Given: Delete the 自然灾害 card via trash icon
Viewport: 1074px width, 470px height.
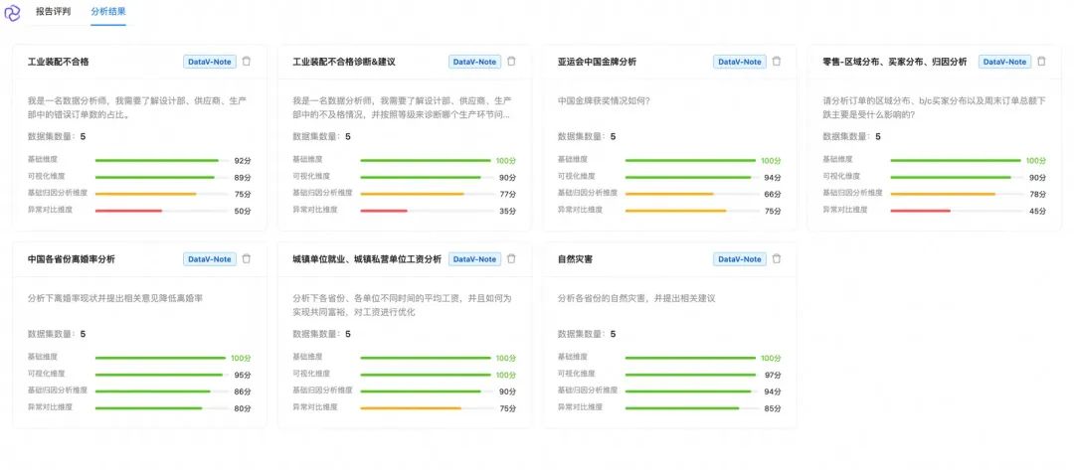Looking at the screenshot, I should [777, 259].
